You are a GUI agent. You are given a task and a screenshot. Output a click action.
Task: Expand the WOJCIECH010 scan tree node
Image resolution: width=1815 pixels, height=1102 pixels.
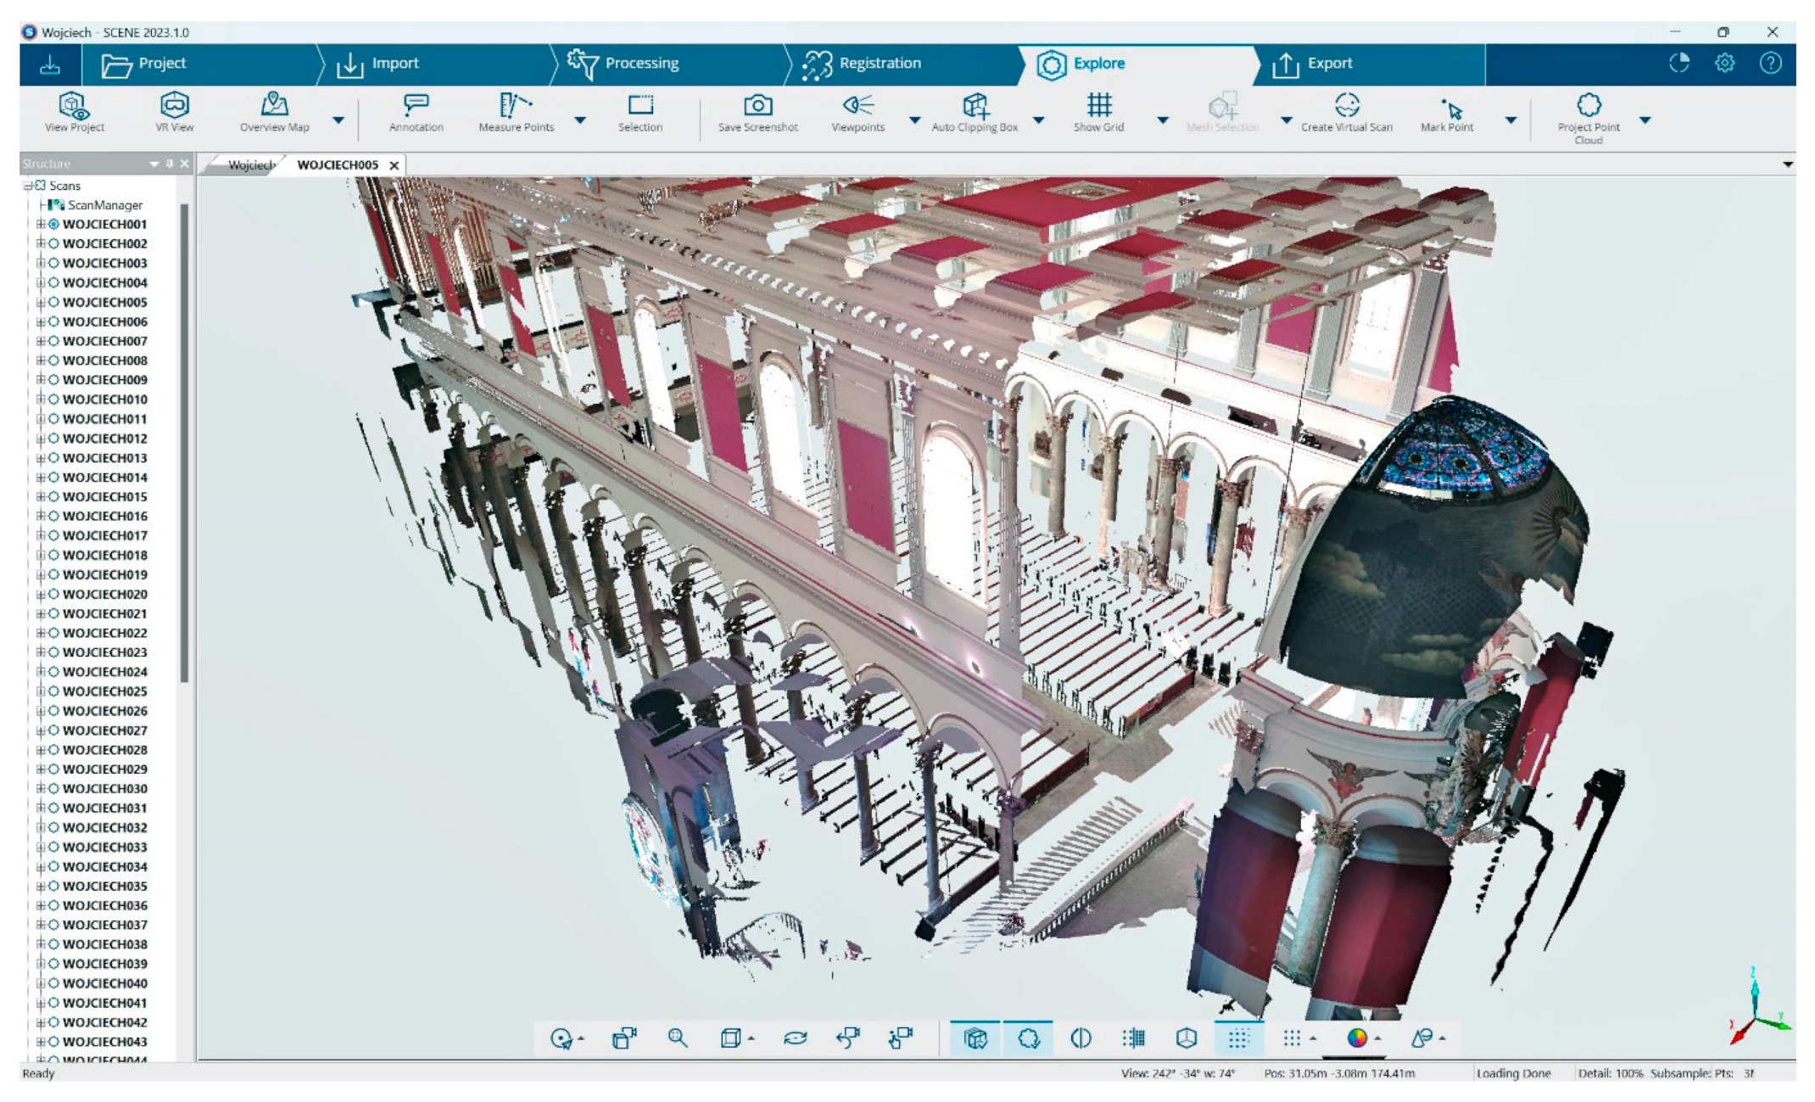(40, 399)
